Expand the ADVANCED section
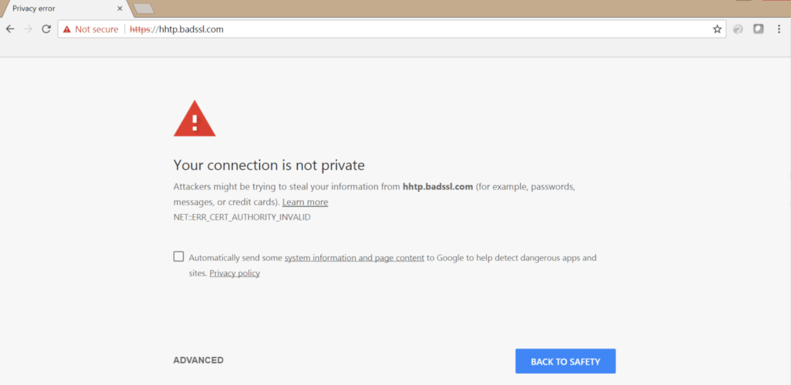791x385 pixels. (x=198, y=360)
